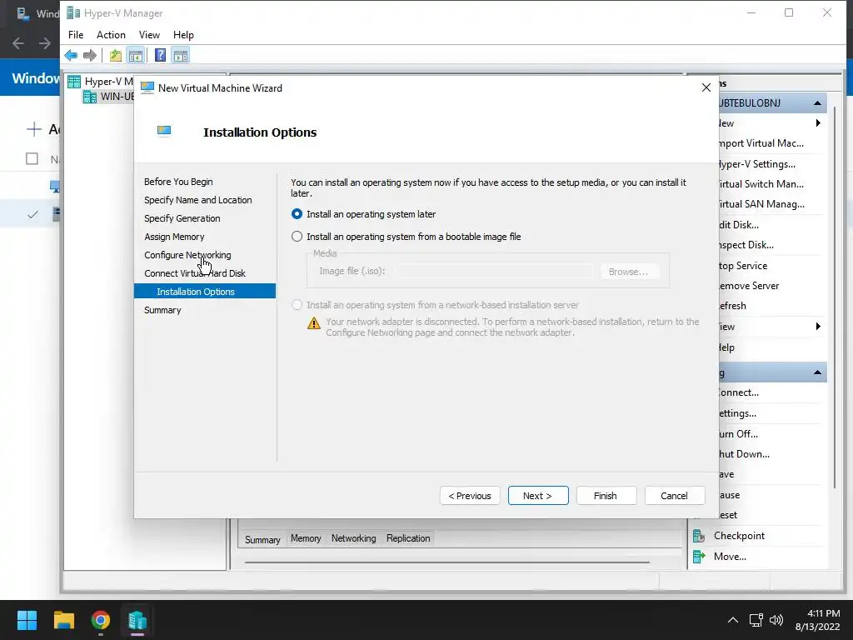Toggle the show/hide action pane icon
The image size is (853, 640).
click(180, 55)
